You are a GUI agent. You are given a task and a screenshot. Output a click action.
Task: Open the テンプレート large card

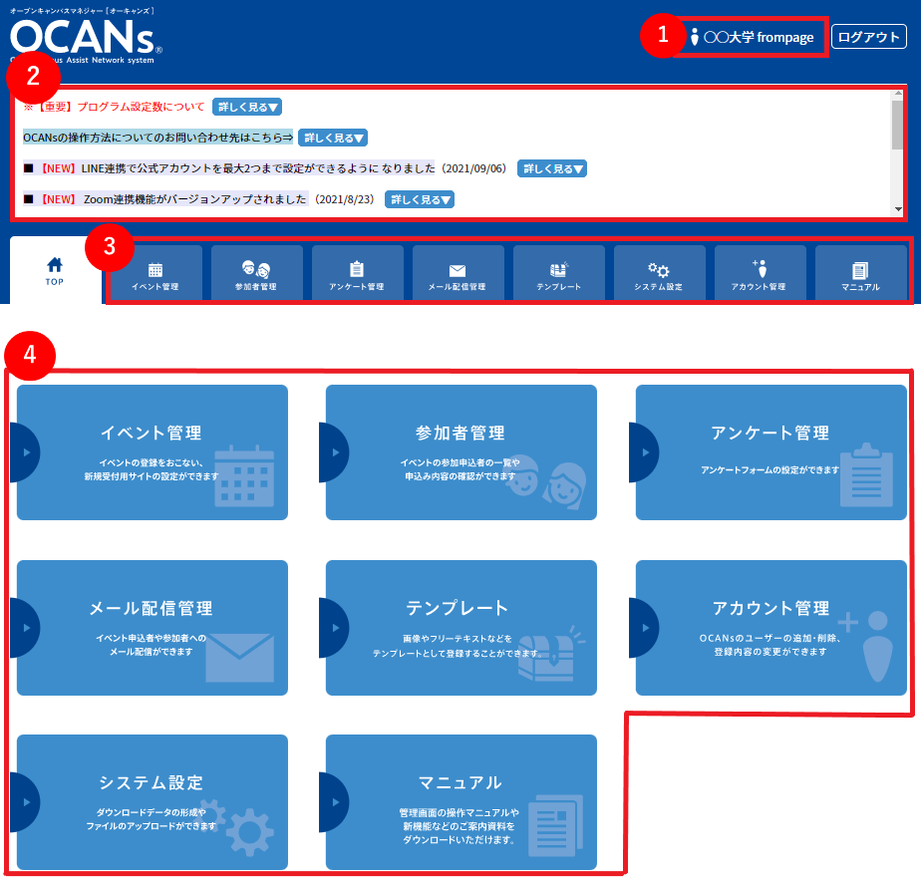click(461, 628)
